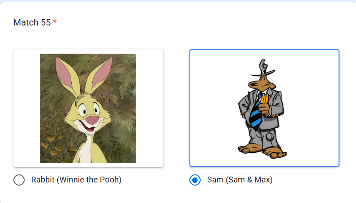This screenshot has width=356, height=203.
Task: Click Sam's gray suit trousers
Action: pos(266,136)
